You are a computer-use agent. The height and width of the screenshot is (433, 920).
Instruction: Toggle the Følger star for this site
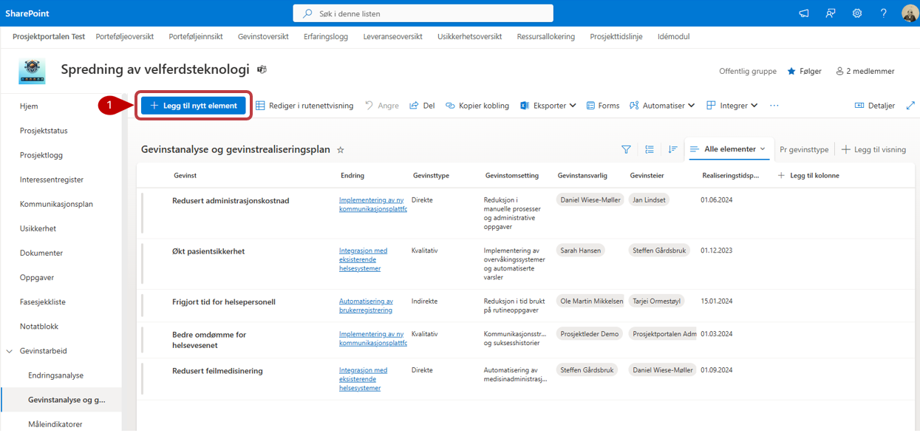coord(804,72)
